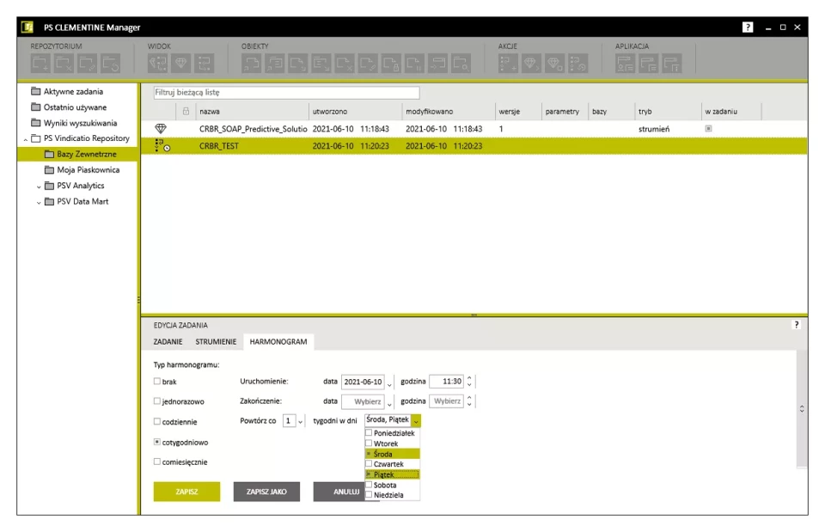Enable the 'comiesięcznie' schedule type
Screen dimensions: 825x532
click(x=156, y=462)
